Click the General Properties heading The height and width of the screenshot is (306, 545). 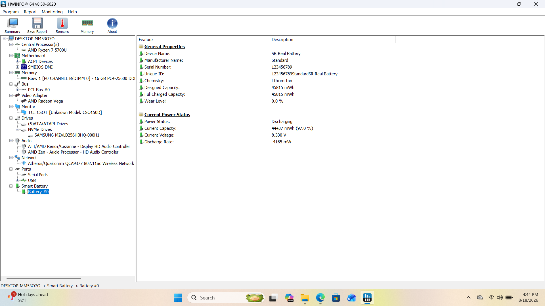tap(164, 46)
